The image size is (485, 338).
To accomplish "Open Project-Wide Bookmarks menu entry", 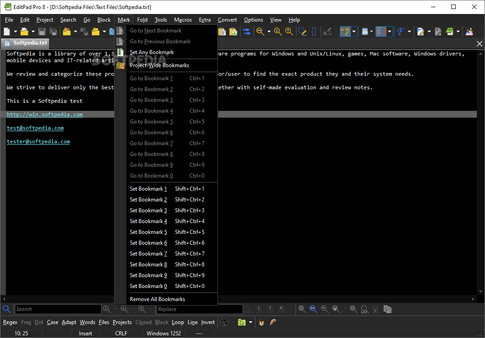I will pos(166,65).
